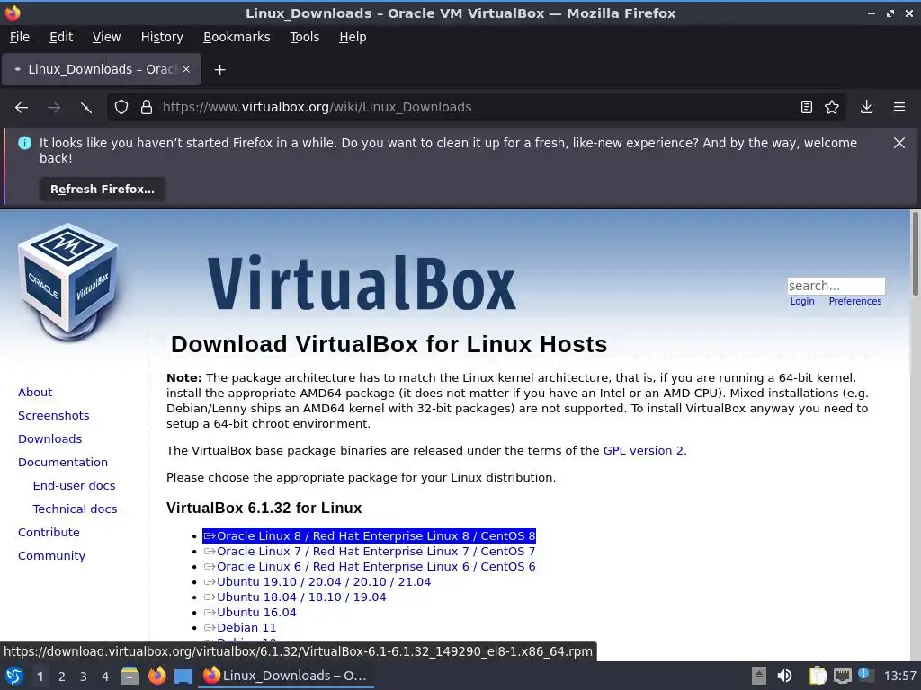Open the Community sidebar link
This screenshot has width=921, height=690.
(51, 556)
